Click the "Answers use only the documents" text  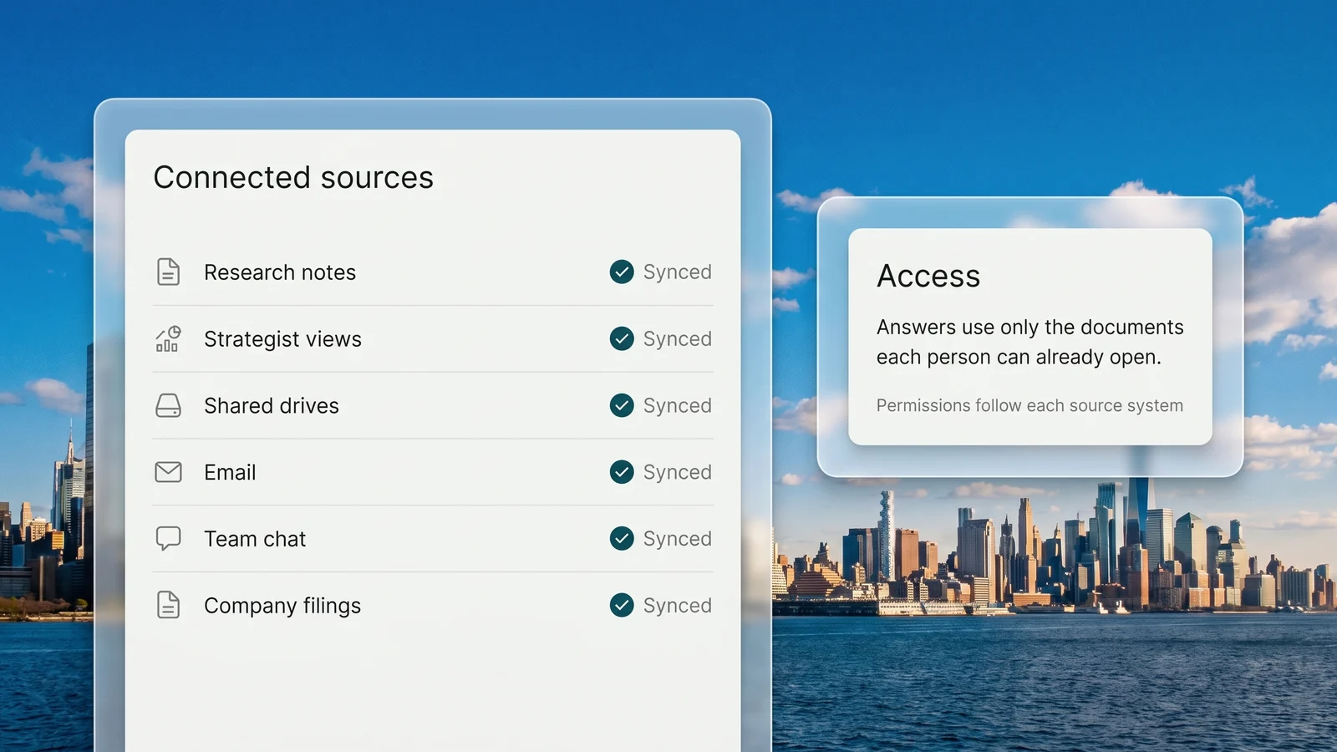tap(1030, 327)
